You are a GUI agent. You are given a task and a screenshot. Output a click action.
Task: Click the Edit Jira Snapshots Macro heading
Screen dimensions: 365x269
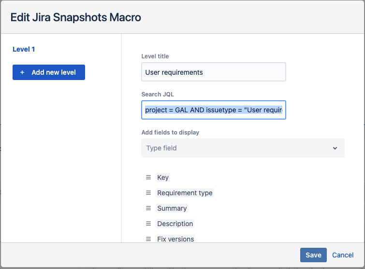pyautogui.click(x=75, y=17)
